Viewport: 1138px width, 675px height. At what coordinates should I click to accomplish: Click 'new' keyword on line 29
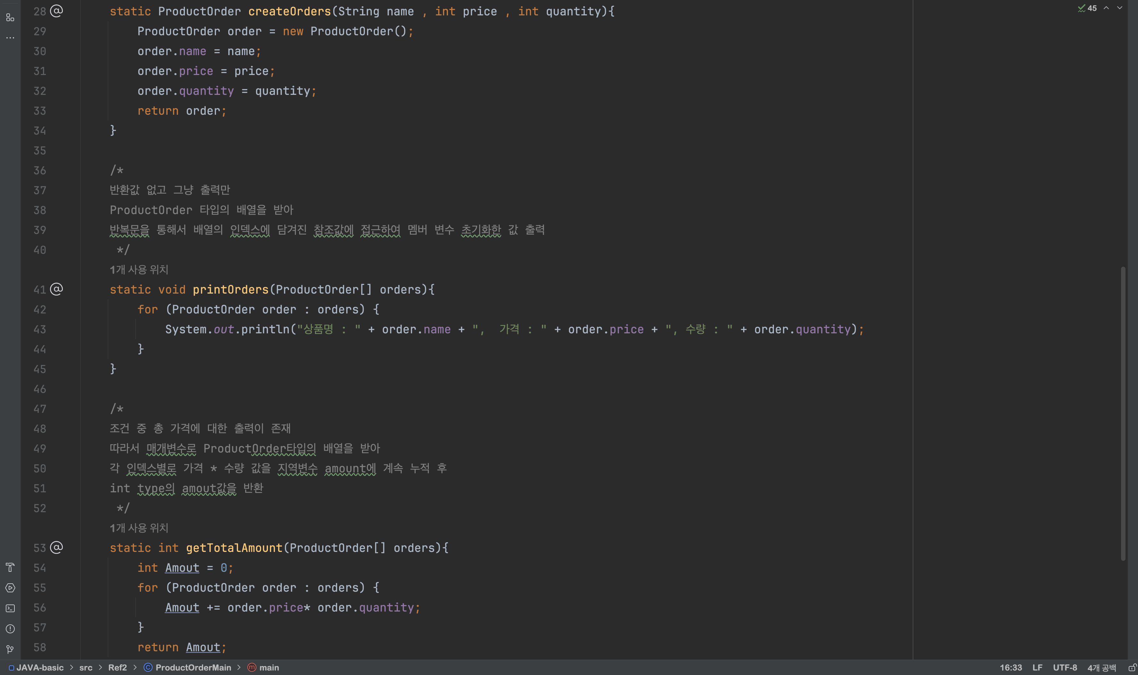[x=293, y=31]
